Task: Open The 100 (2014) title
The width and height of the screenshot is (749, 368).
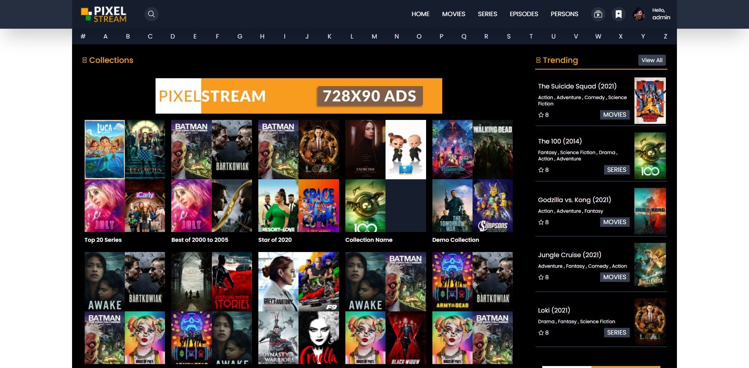Action: point(560,141)
